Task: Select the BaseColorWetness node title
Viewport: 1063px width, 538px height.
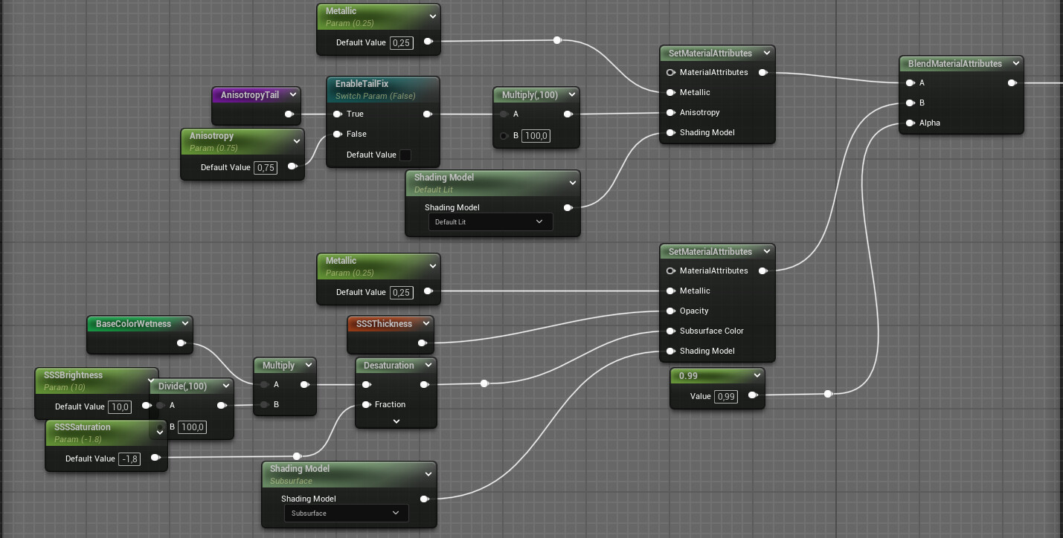Action: (133, 323)
